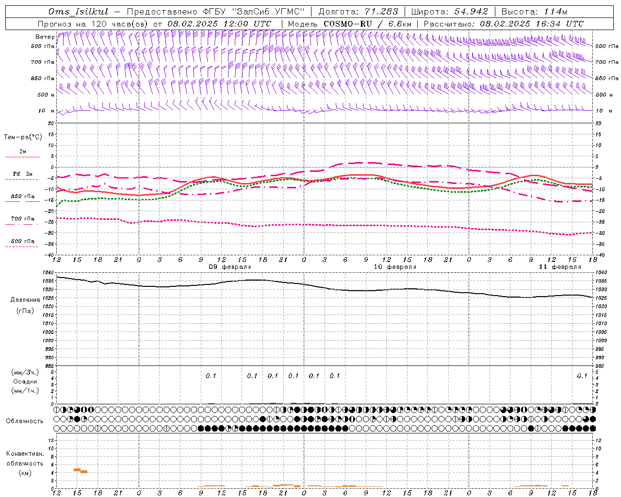Viewport: 621px width, 497px height.
Task: Click the Долгота: 71.283 value
Action: coord(358,12)
